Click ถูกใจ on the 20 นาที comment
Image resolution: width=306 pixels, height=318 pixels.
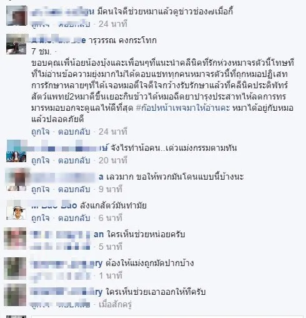41,160
